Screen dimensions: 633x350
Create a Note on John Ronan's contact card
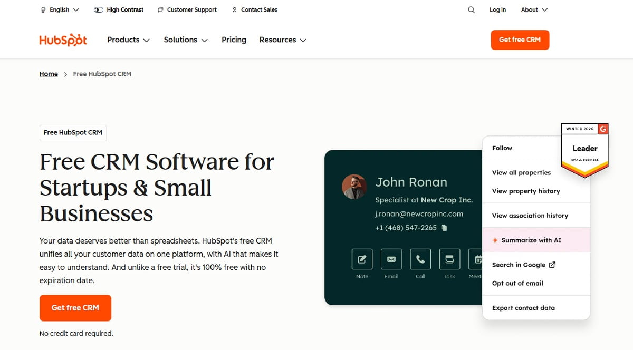(x=362, y=259)
